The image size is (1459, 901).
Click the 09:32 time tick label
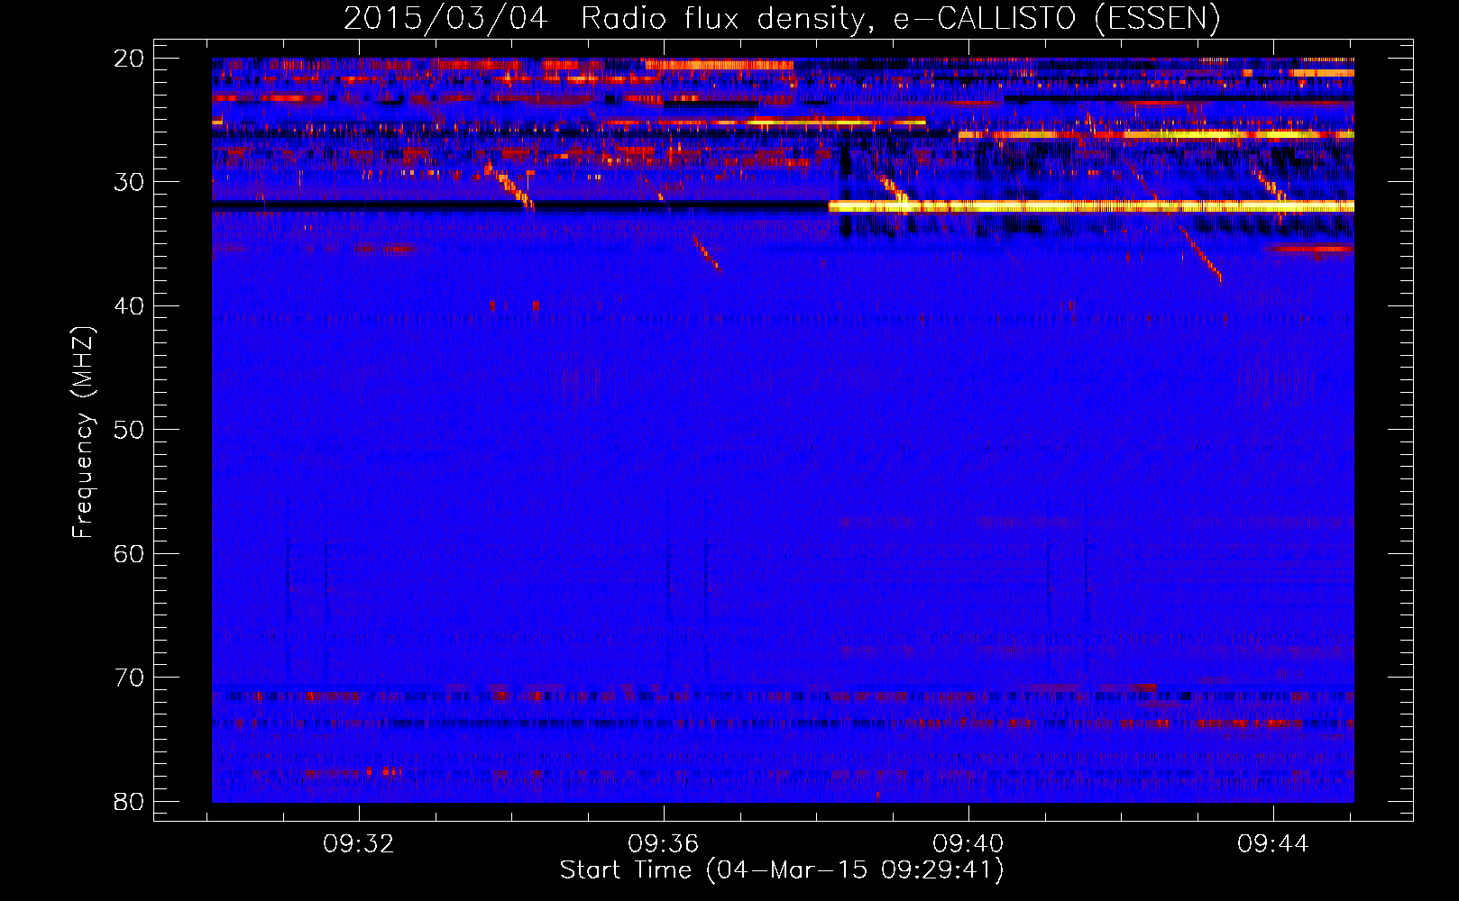point(359,844)
